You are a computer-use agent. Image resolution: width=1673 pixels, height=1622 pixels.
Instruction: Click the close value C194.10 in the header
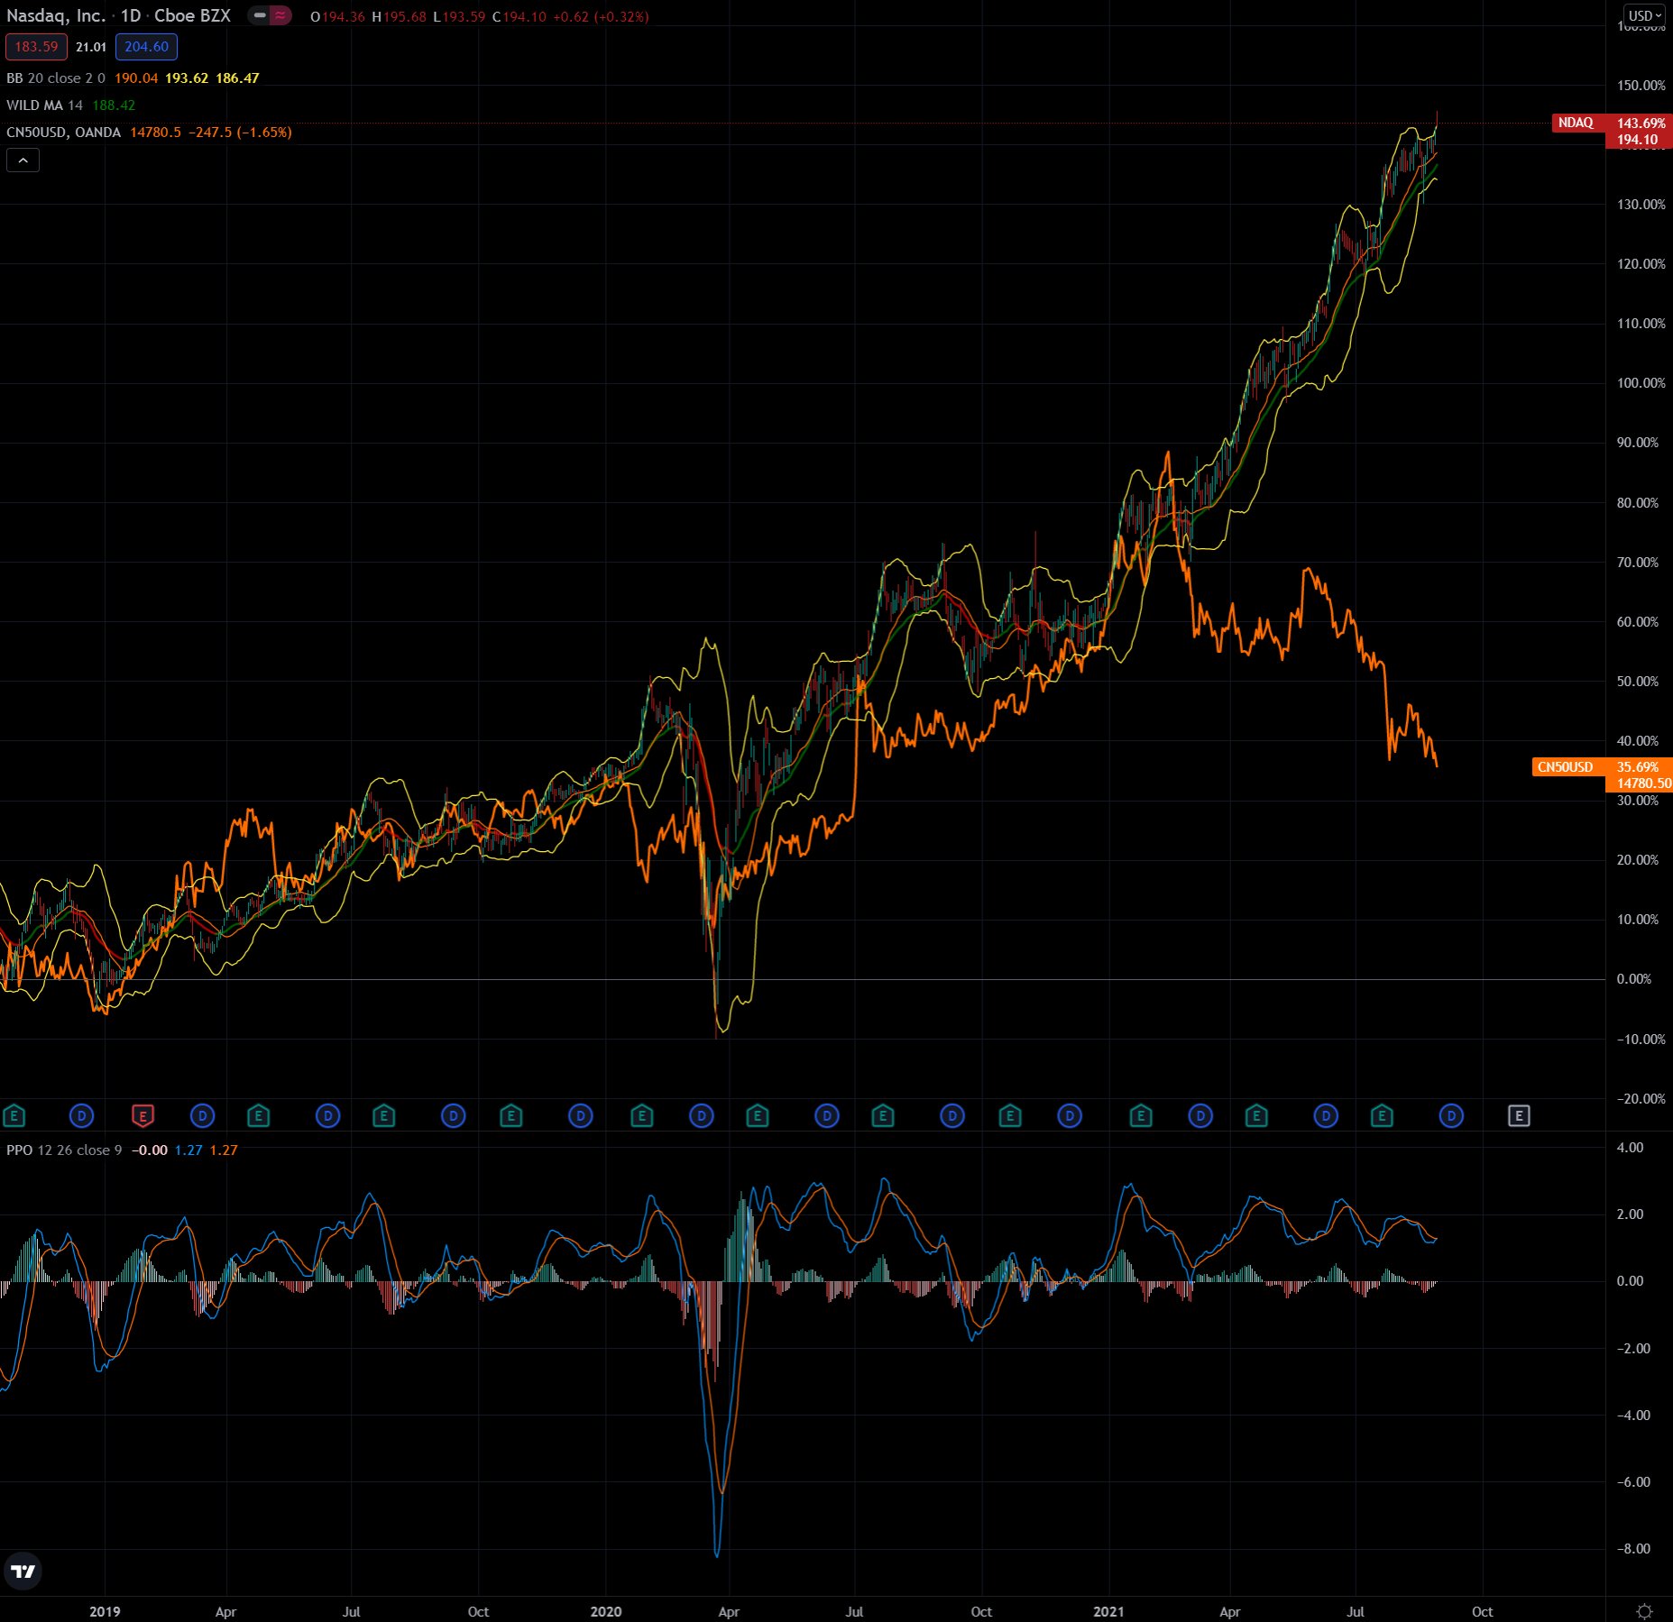(x=519, y=16)
